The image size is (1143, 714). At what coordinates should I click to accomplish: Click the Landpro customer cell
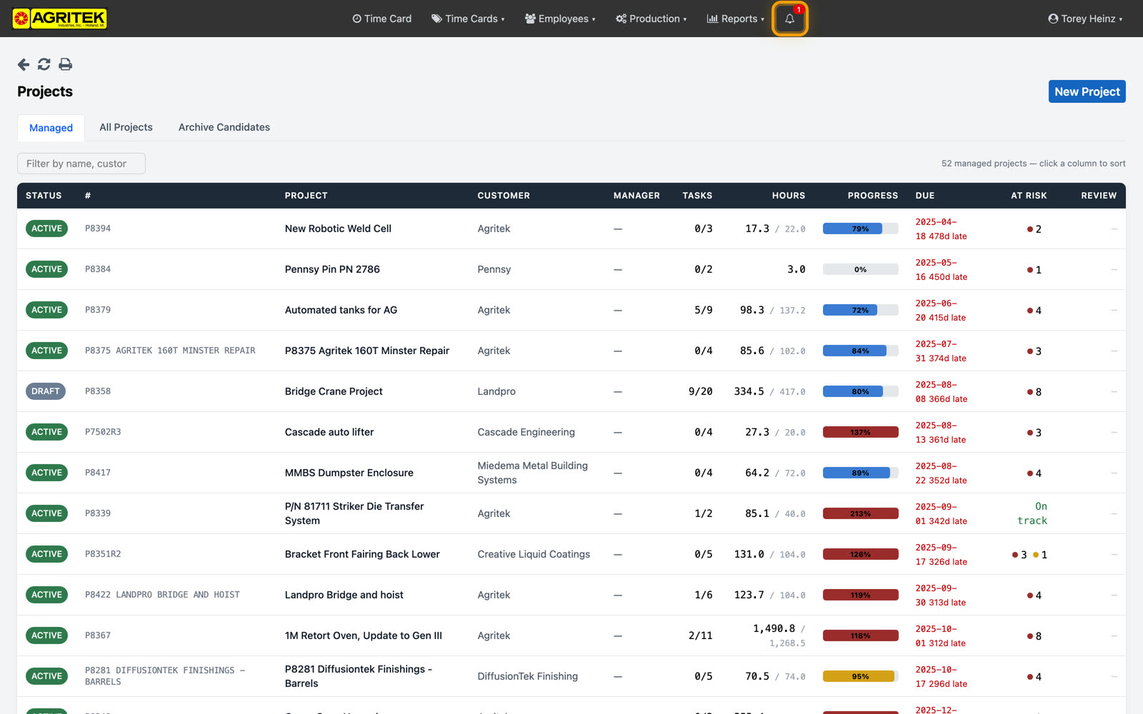click(496, 391)
